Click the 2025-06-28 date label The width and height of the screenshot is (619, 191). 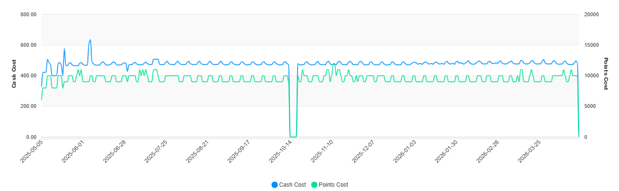tap(115, 151)
